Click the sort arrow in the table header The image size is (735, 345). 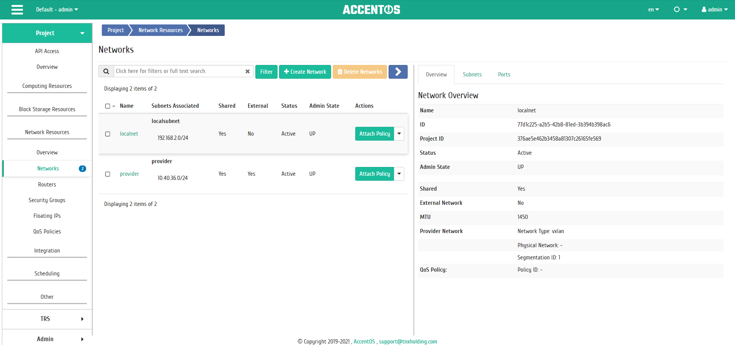coord(113,106)
